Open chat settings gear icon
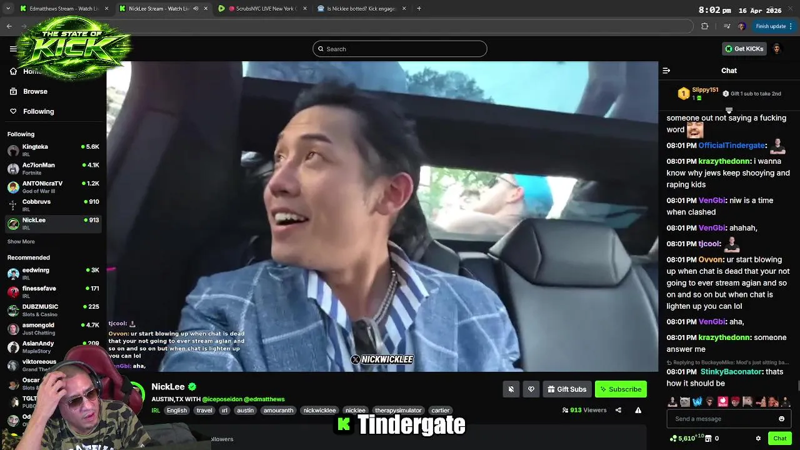 click(x=758, y=439)
